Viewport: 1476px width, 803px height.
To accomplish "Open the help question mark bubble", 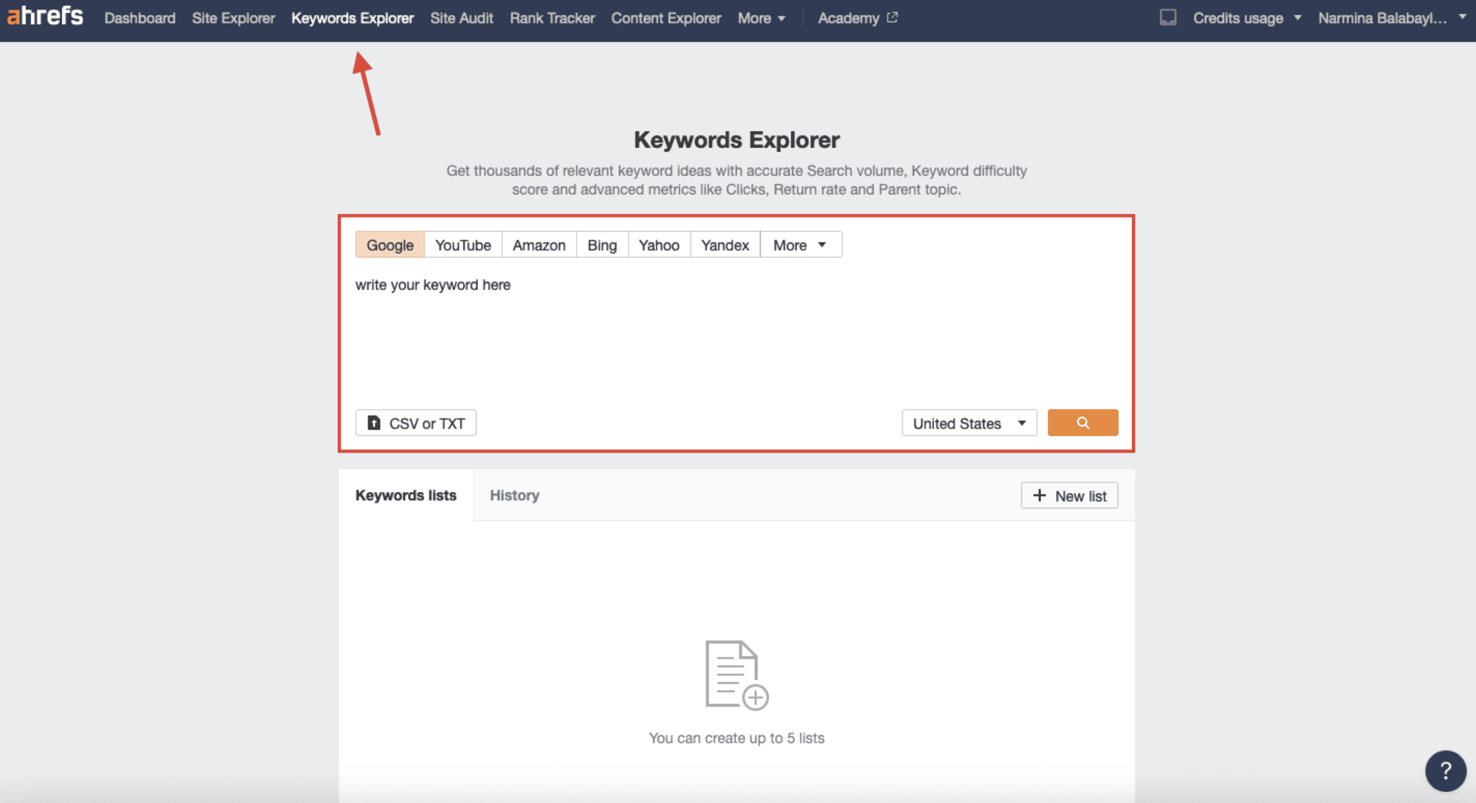I will pos(1445,771).
